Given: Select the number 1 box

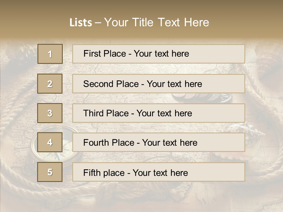Looking at the screenshot, I should coord(50,54).
